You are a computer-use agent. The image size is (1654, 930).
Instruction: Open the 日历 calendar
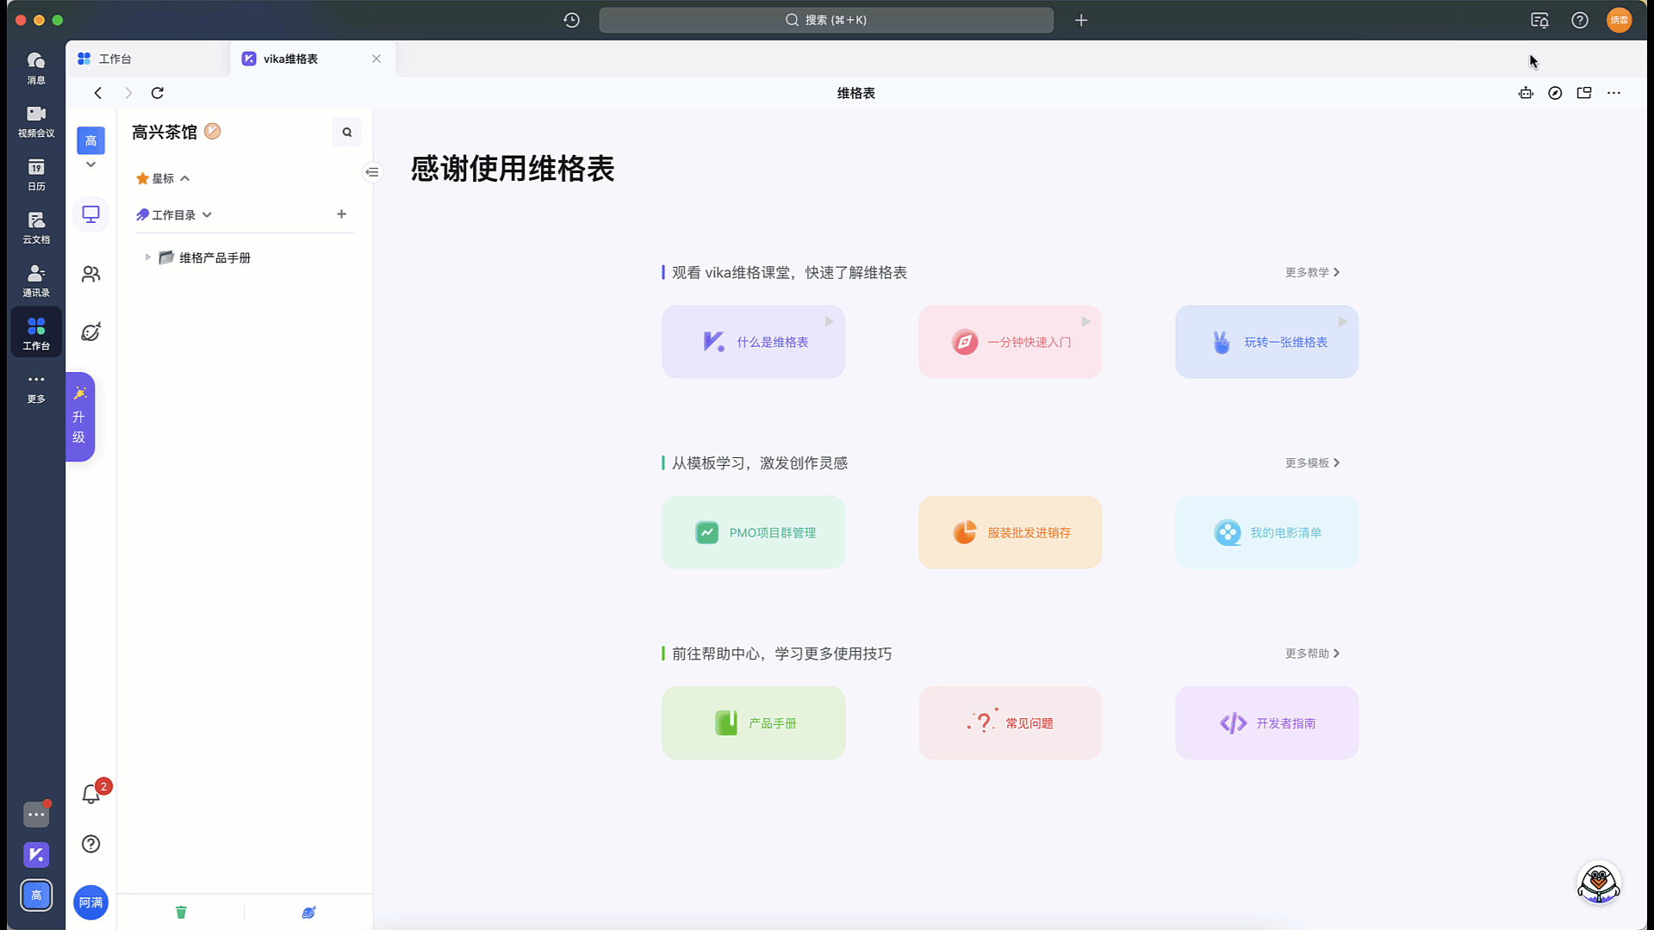[36, 174]
